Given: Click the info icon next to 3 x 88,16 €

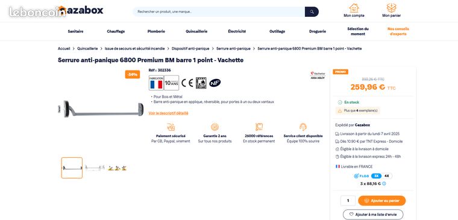Looking at the screenshot, I should click(x=384, y=184).
